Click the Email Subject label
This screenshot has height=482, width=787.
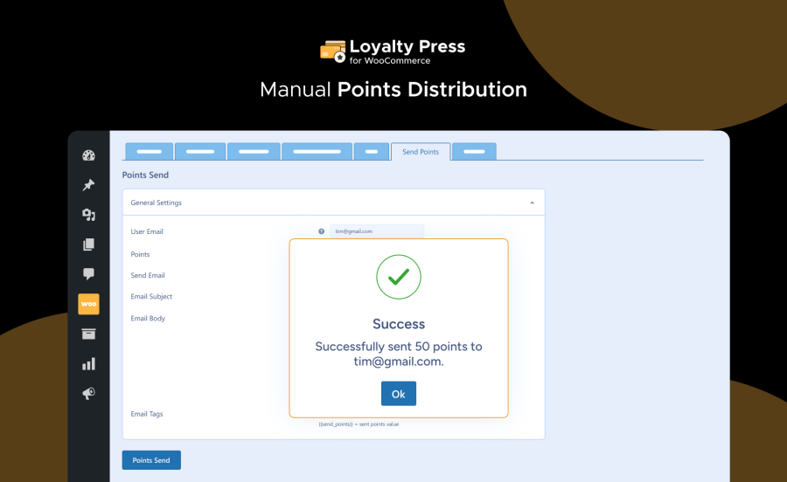coord(151,297)
